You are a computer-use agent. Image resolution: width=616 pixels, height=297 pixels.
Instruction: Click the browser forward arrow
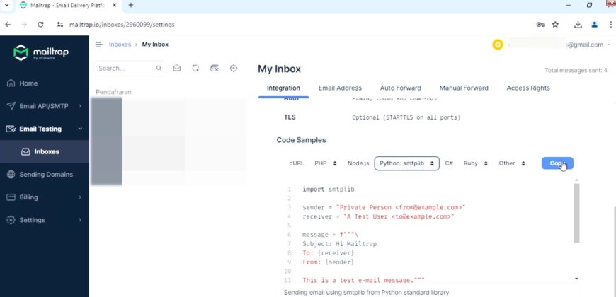[24, 24]
